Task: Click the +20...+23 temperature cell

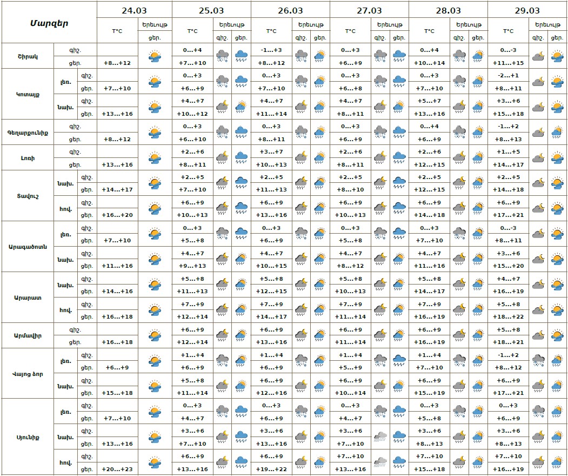Action: [x=117, y=470]
